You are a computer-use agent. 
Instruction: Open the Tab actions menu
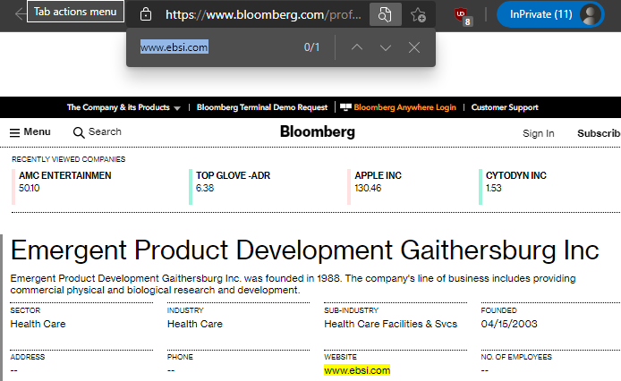pos(75,12)
